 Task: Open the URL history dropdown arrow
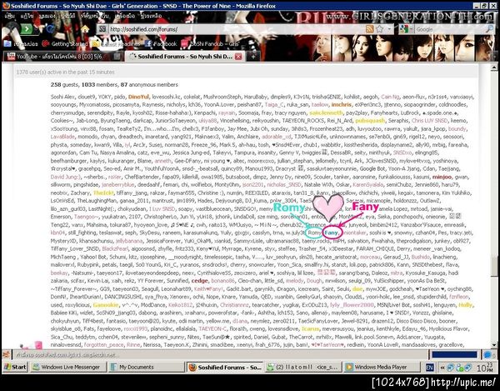point(389,29)
